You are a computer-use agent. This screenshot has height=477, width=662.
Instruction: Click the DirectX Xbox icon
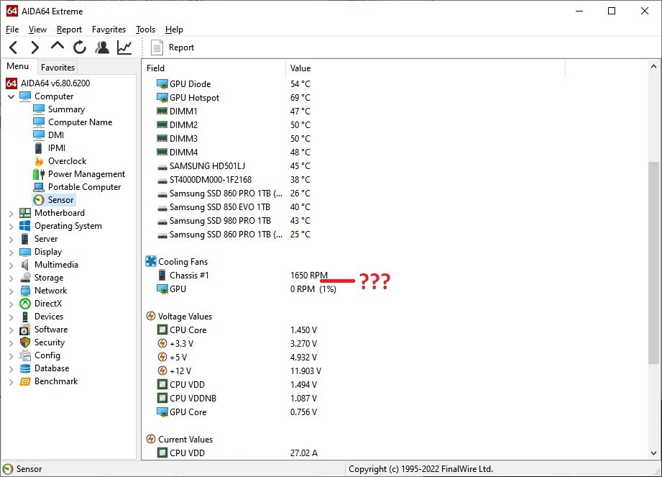25,304
